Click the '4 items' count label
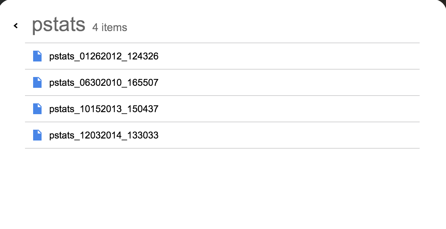The height and width of the screenshot is (229, 446). pyautogui.click(x=110, y=27)
